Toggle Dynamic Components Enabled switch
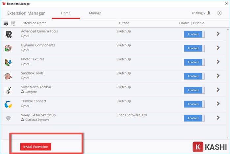Screen dimensions: 230x154 click(x=194, y=48)
